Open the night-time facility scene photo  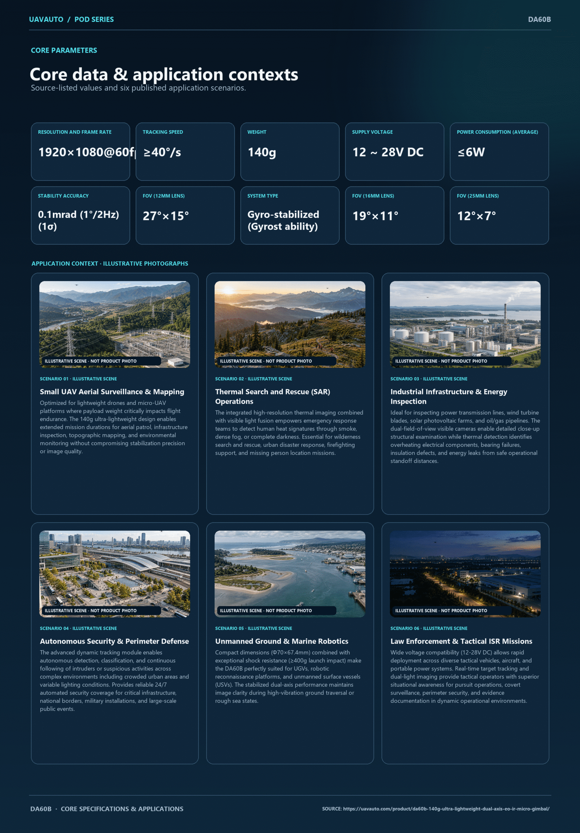pos(465,574)
